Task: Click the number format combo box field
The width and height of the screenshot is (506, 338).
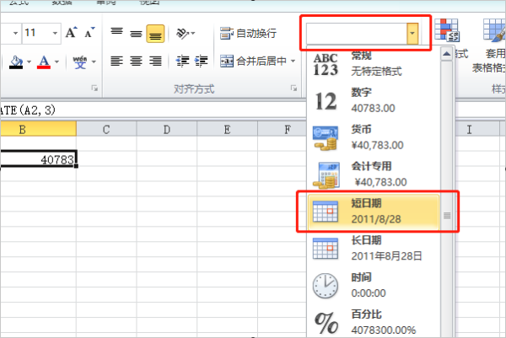Action: point(356,33)
